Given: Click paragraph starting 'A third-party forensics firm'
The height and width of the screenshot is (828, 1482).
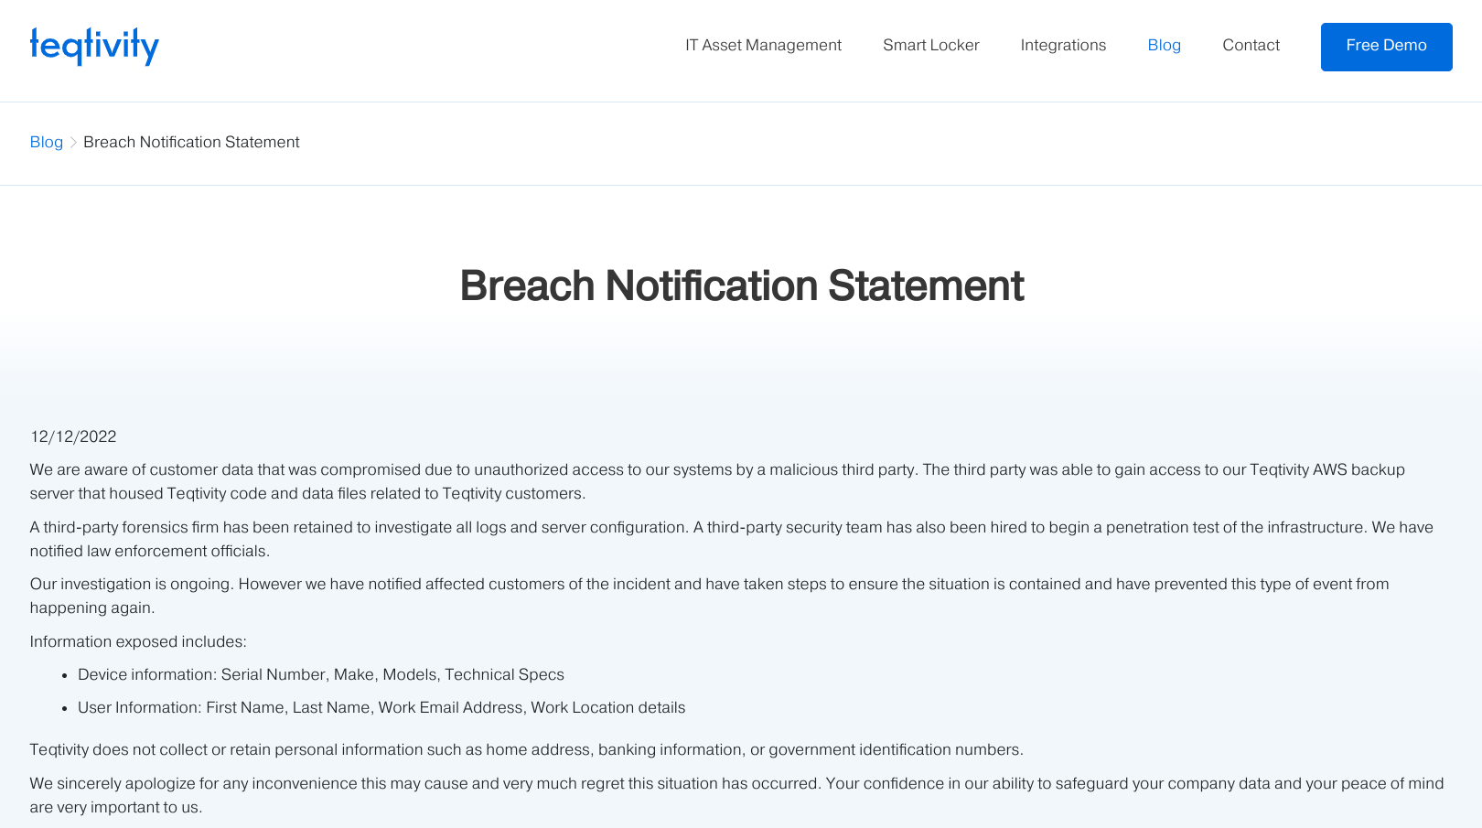Looking at the screenshot, I should (x=731, y=539).
